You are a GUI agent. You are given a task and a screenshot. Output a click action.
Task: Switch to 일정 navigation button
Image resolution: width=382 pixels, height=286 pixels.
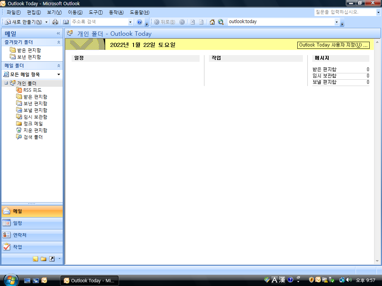click(x=32, y=223)
